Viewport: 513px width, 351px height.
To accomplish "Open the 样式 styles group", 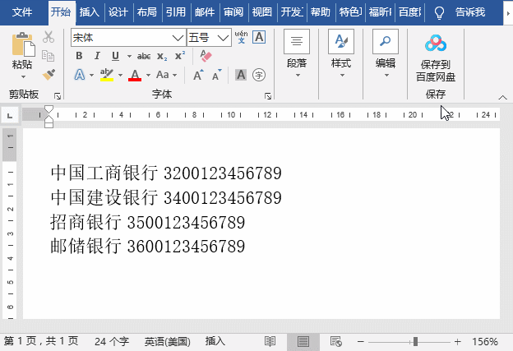I will tap(341, 54).
